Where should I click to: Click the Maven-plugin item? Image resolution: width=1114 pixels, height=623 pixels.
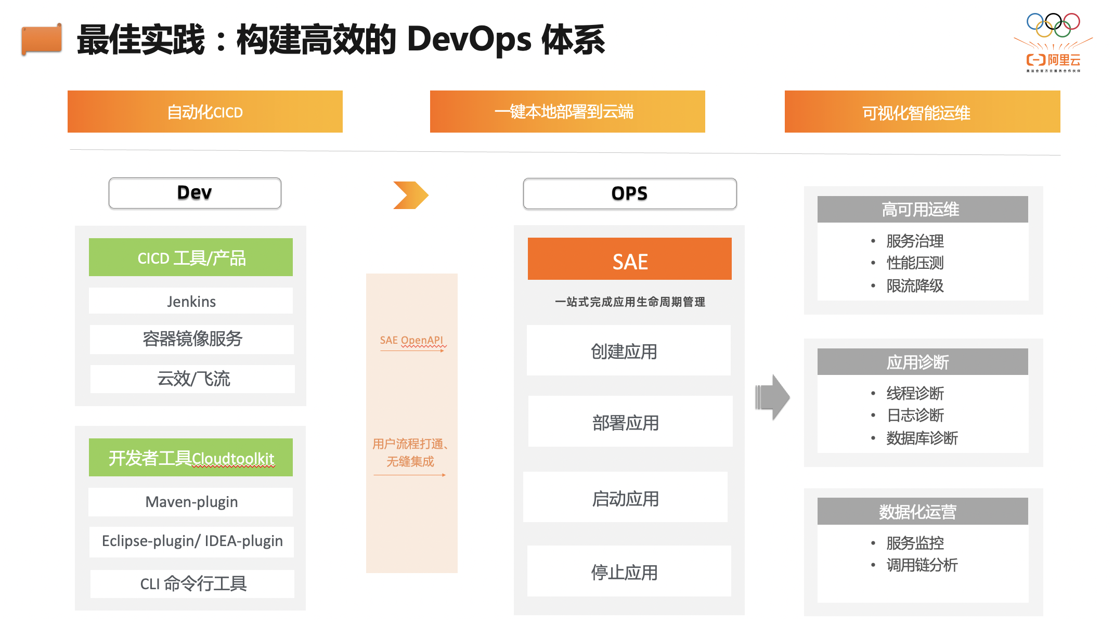[x=191, y=502]
